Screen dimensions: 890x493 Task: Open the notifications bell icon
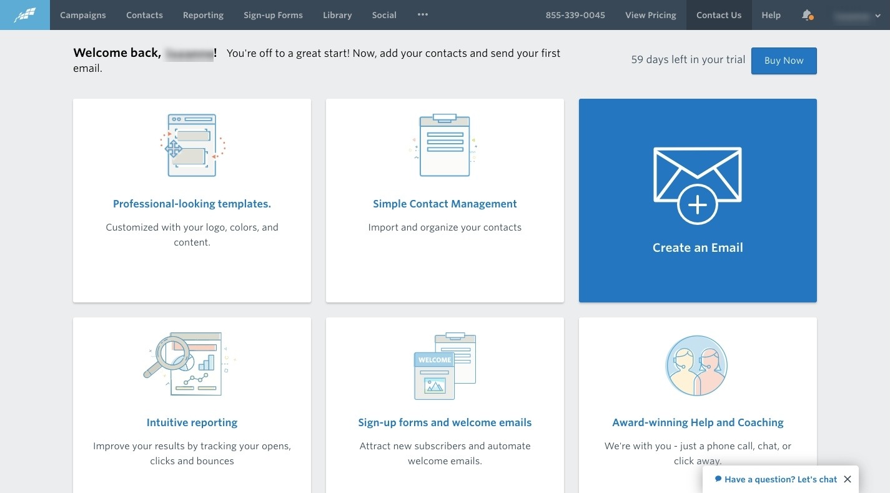tap(807, 15)
